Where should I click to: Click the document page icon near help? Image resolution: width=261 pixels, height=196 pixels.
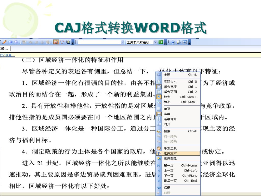[x=179, y=42]
